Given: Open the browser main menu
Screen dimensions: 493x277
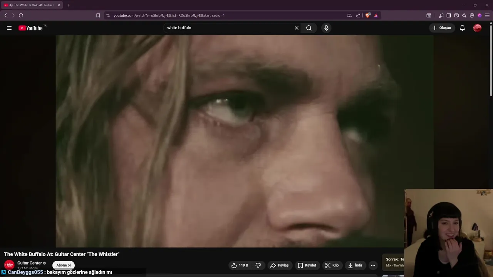Looking at the screenshot, I should pyautogui.click(x=487, y=15).
